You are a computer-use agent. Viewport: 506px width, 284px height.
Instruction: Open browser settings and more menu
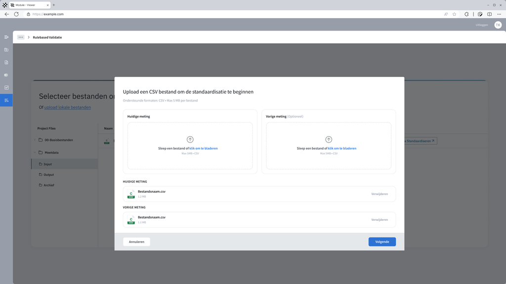coord(499,14)
